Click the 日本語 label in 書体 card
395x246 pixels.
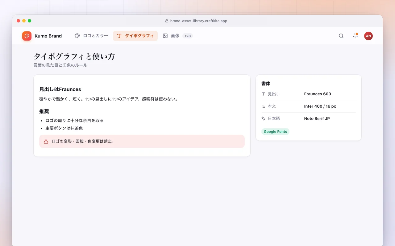(x=274, y=119)
